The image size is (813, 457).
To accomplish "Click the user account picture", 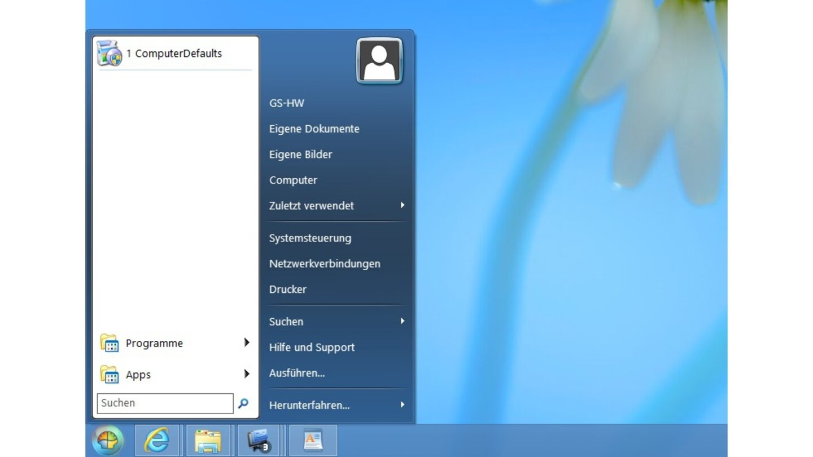I will (379, 61).
